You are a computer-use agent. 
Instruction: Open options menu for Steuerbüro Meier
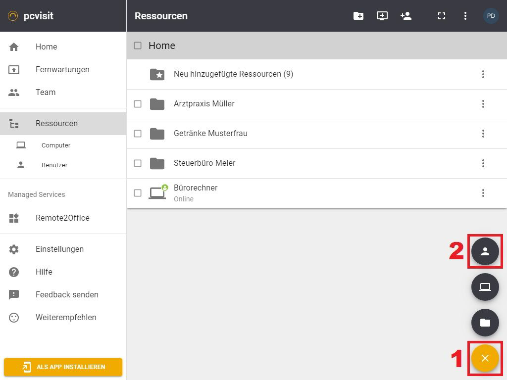(483, 163)
